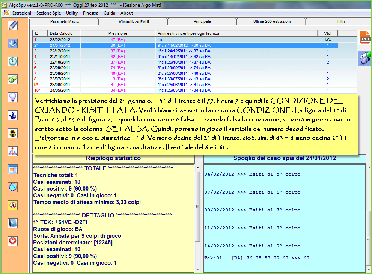The height and width of the screenshot is (274, 372).
Task: Click the scroll-up arrow of Riepilogo panel
Action: click(x=198, y=168)
